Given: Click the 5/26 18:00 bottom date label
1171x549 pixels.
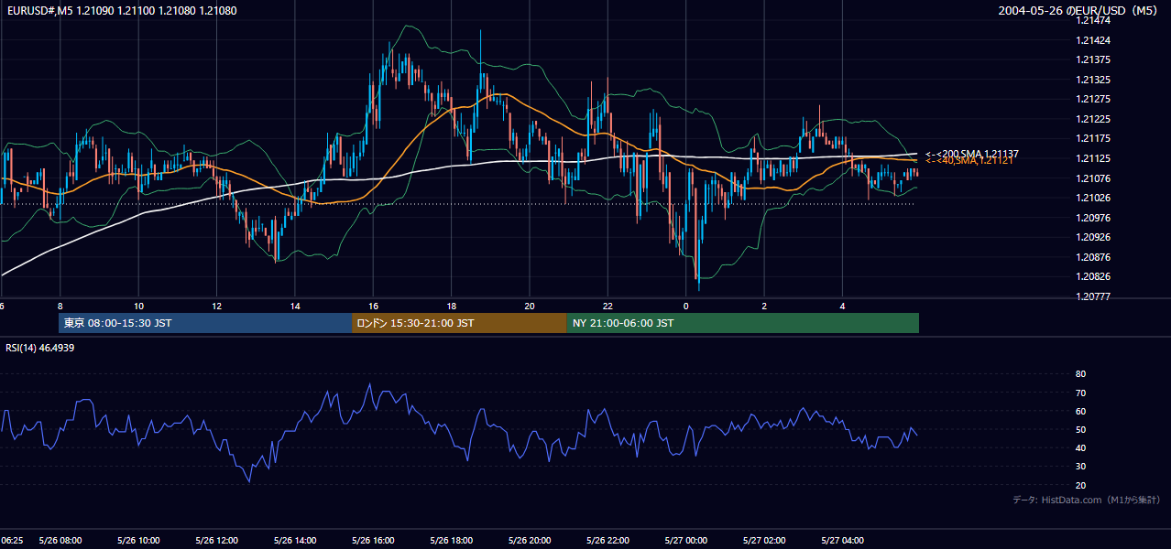Looking at the screenshot, I should (x=452, y=540).
